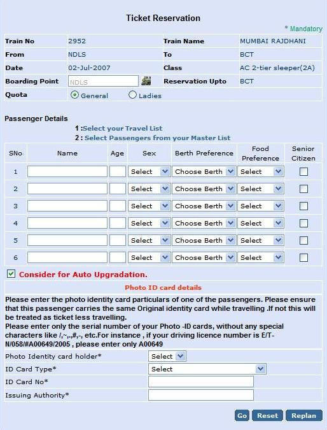The height and width of the screenshot is (430, 327).
Task: Mark passenger 4 as Senior Citizen
Action: click(x=303, y=223)
